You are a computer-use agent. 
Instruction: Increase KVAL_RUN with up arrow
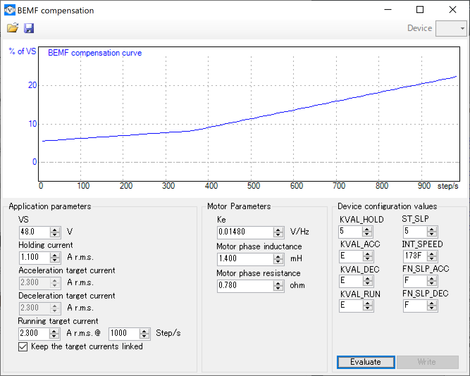(367, 303)
